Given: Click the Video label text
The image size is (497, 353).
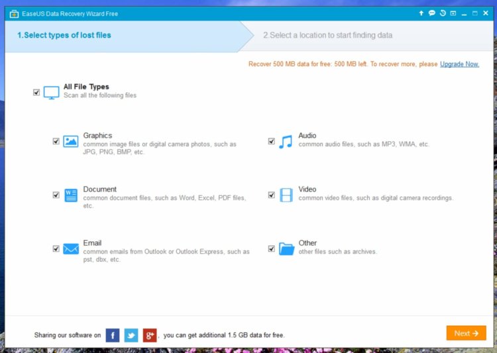Looking at the screenshot, I should (x=307, y=189).
